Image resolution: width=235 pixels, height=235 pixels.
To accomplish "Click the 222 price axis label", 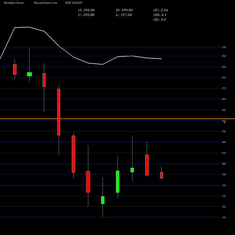I will tap(224, 142).
